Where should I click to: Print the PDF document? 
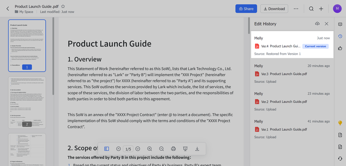click(174, 149)
